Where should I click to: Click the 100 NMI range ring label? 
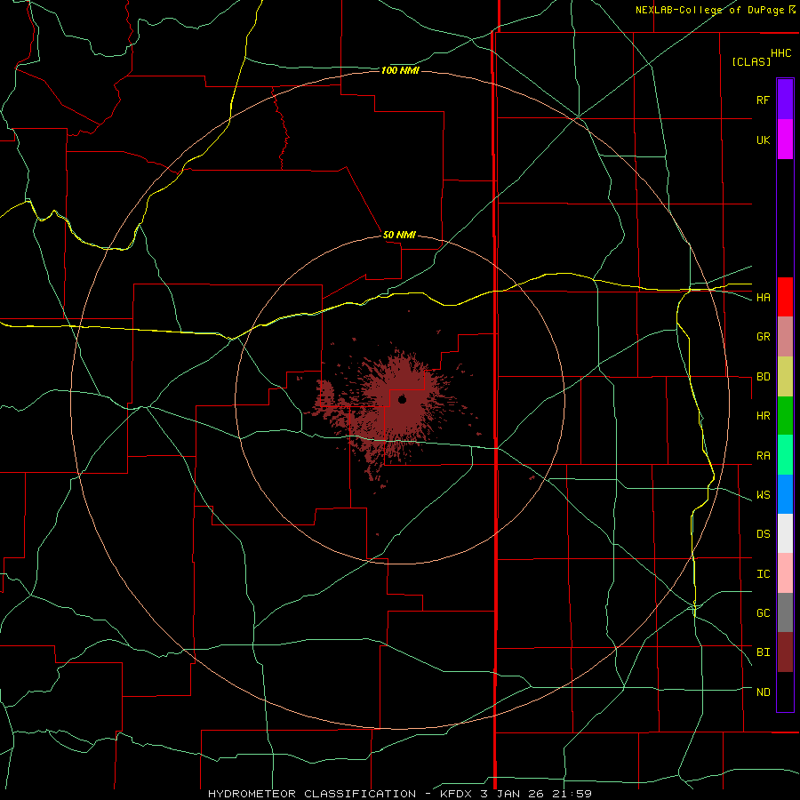click(x=400, y=70)
